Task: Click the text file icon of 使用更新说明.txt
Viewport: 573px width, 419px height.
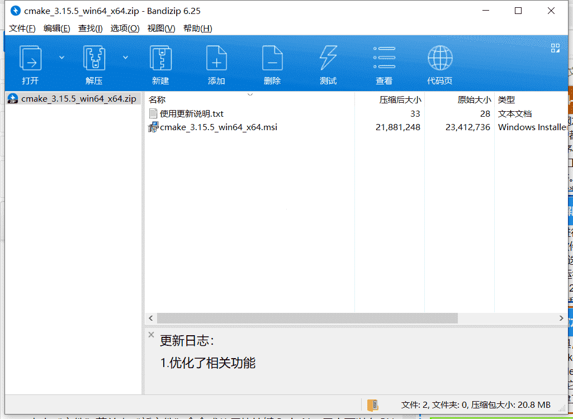Action: click(153, 113)
